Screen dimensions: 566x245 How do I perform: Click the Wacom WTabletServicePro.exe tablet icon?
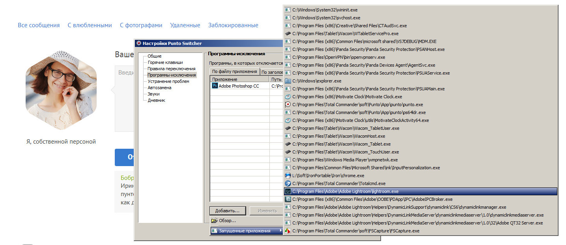[x=288, y=34]
